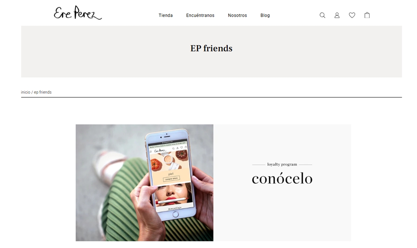This screenshot has width=417, height=248.
Task: Visit the Blog menu link
Action: pos(265,15)
